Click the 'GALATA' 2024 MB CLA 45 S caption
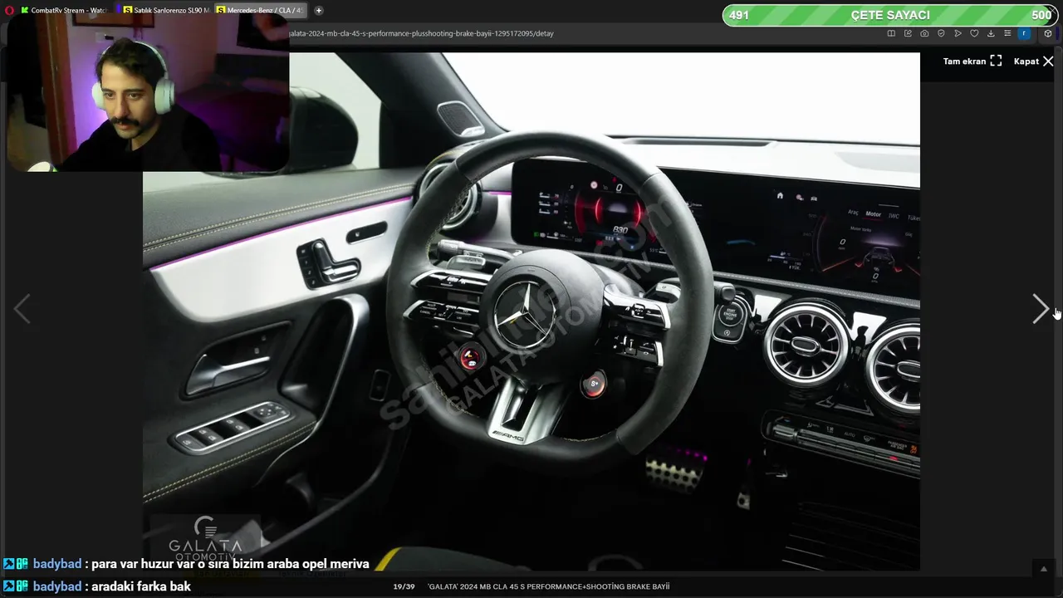Screen dimensions: 1063x598 [548, 586]
